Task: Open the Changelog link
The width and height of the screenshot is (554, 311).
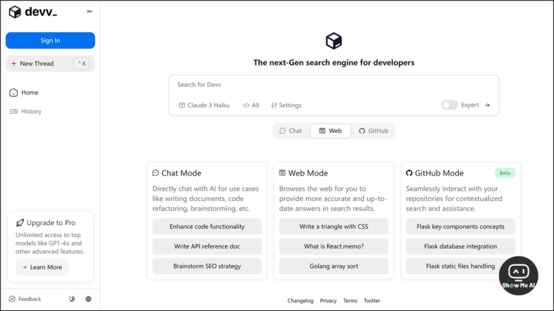Action: [x=300, y=301]
